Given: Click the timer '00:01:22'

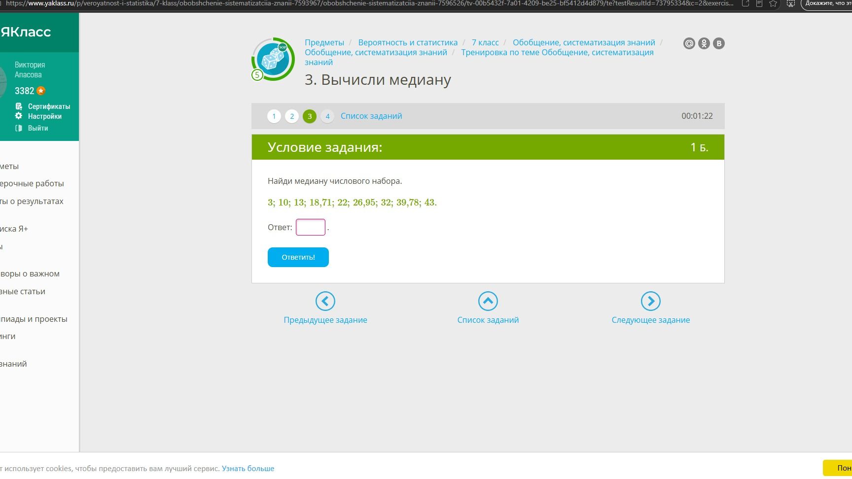Looking at the screenshot, I should pyautogui.click(x=697, y=116).
